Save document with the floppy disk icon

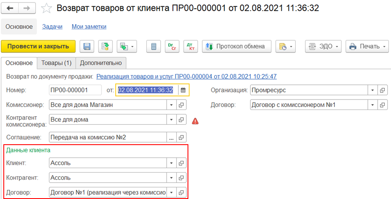[87, 46]
